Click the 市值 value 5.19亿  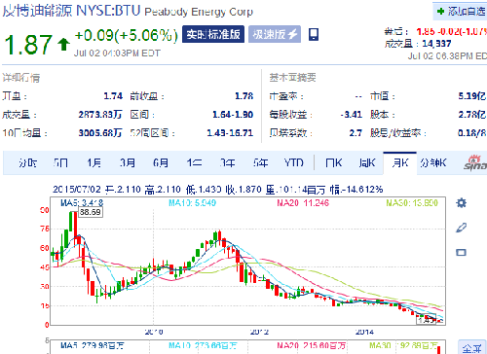[x=472, y=96]
